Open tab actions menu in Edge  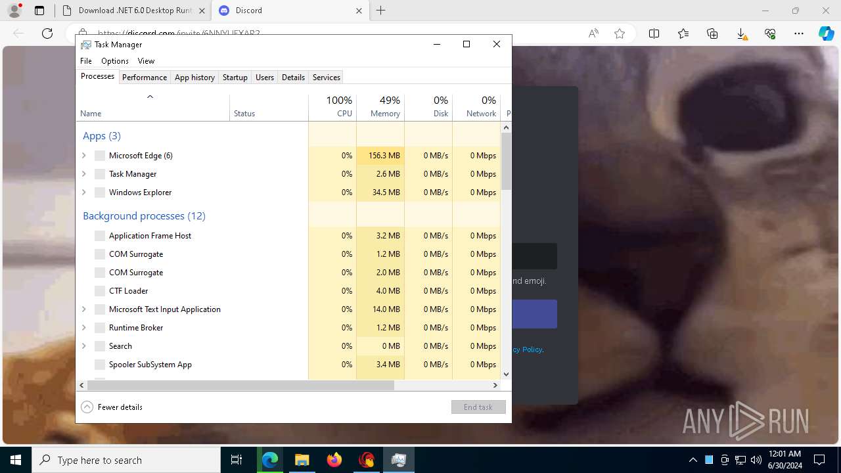39,11
